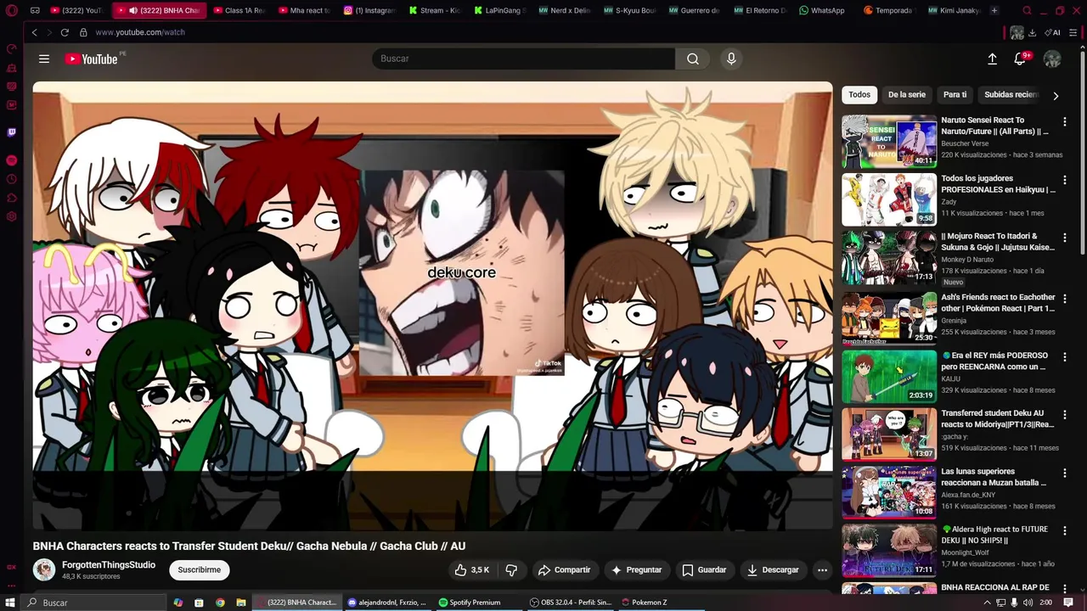Open the Windows Start button
This screenshot has height=611, width=1087.
click(12, 603)
